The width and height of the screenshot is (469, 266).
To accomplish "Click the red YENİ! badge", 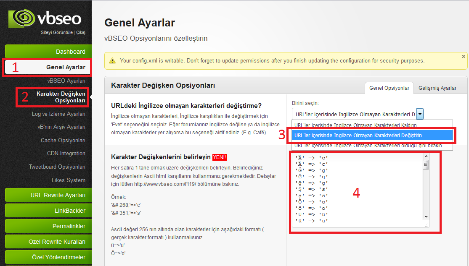I will pyautogui.click(x=220, y=157).
